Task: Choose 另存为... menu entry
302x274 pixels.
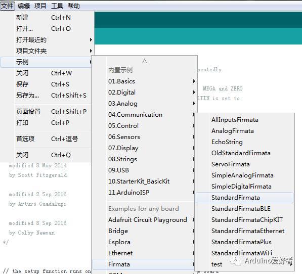Action: tap(46, 96)
